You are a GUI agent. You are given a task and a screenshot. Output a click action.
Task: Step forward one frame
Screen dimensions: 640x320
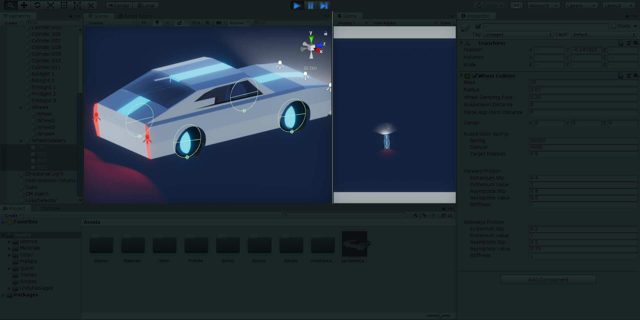324,5
